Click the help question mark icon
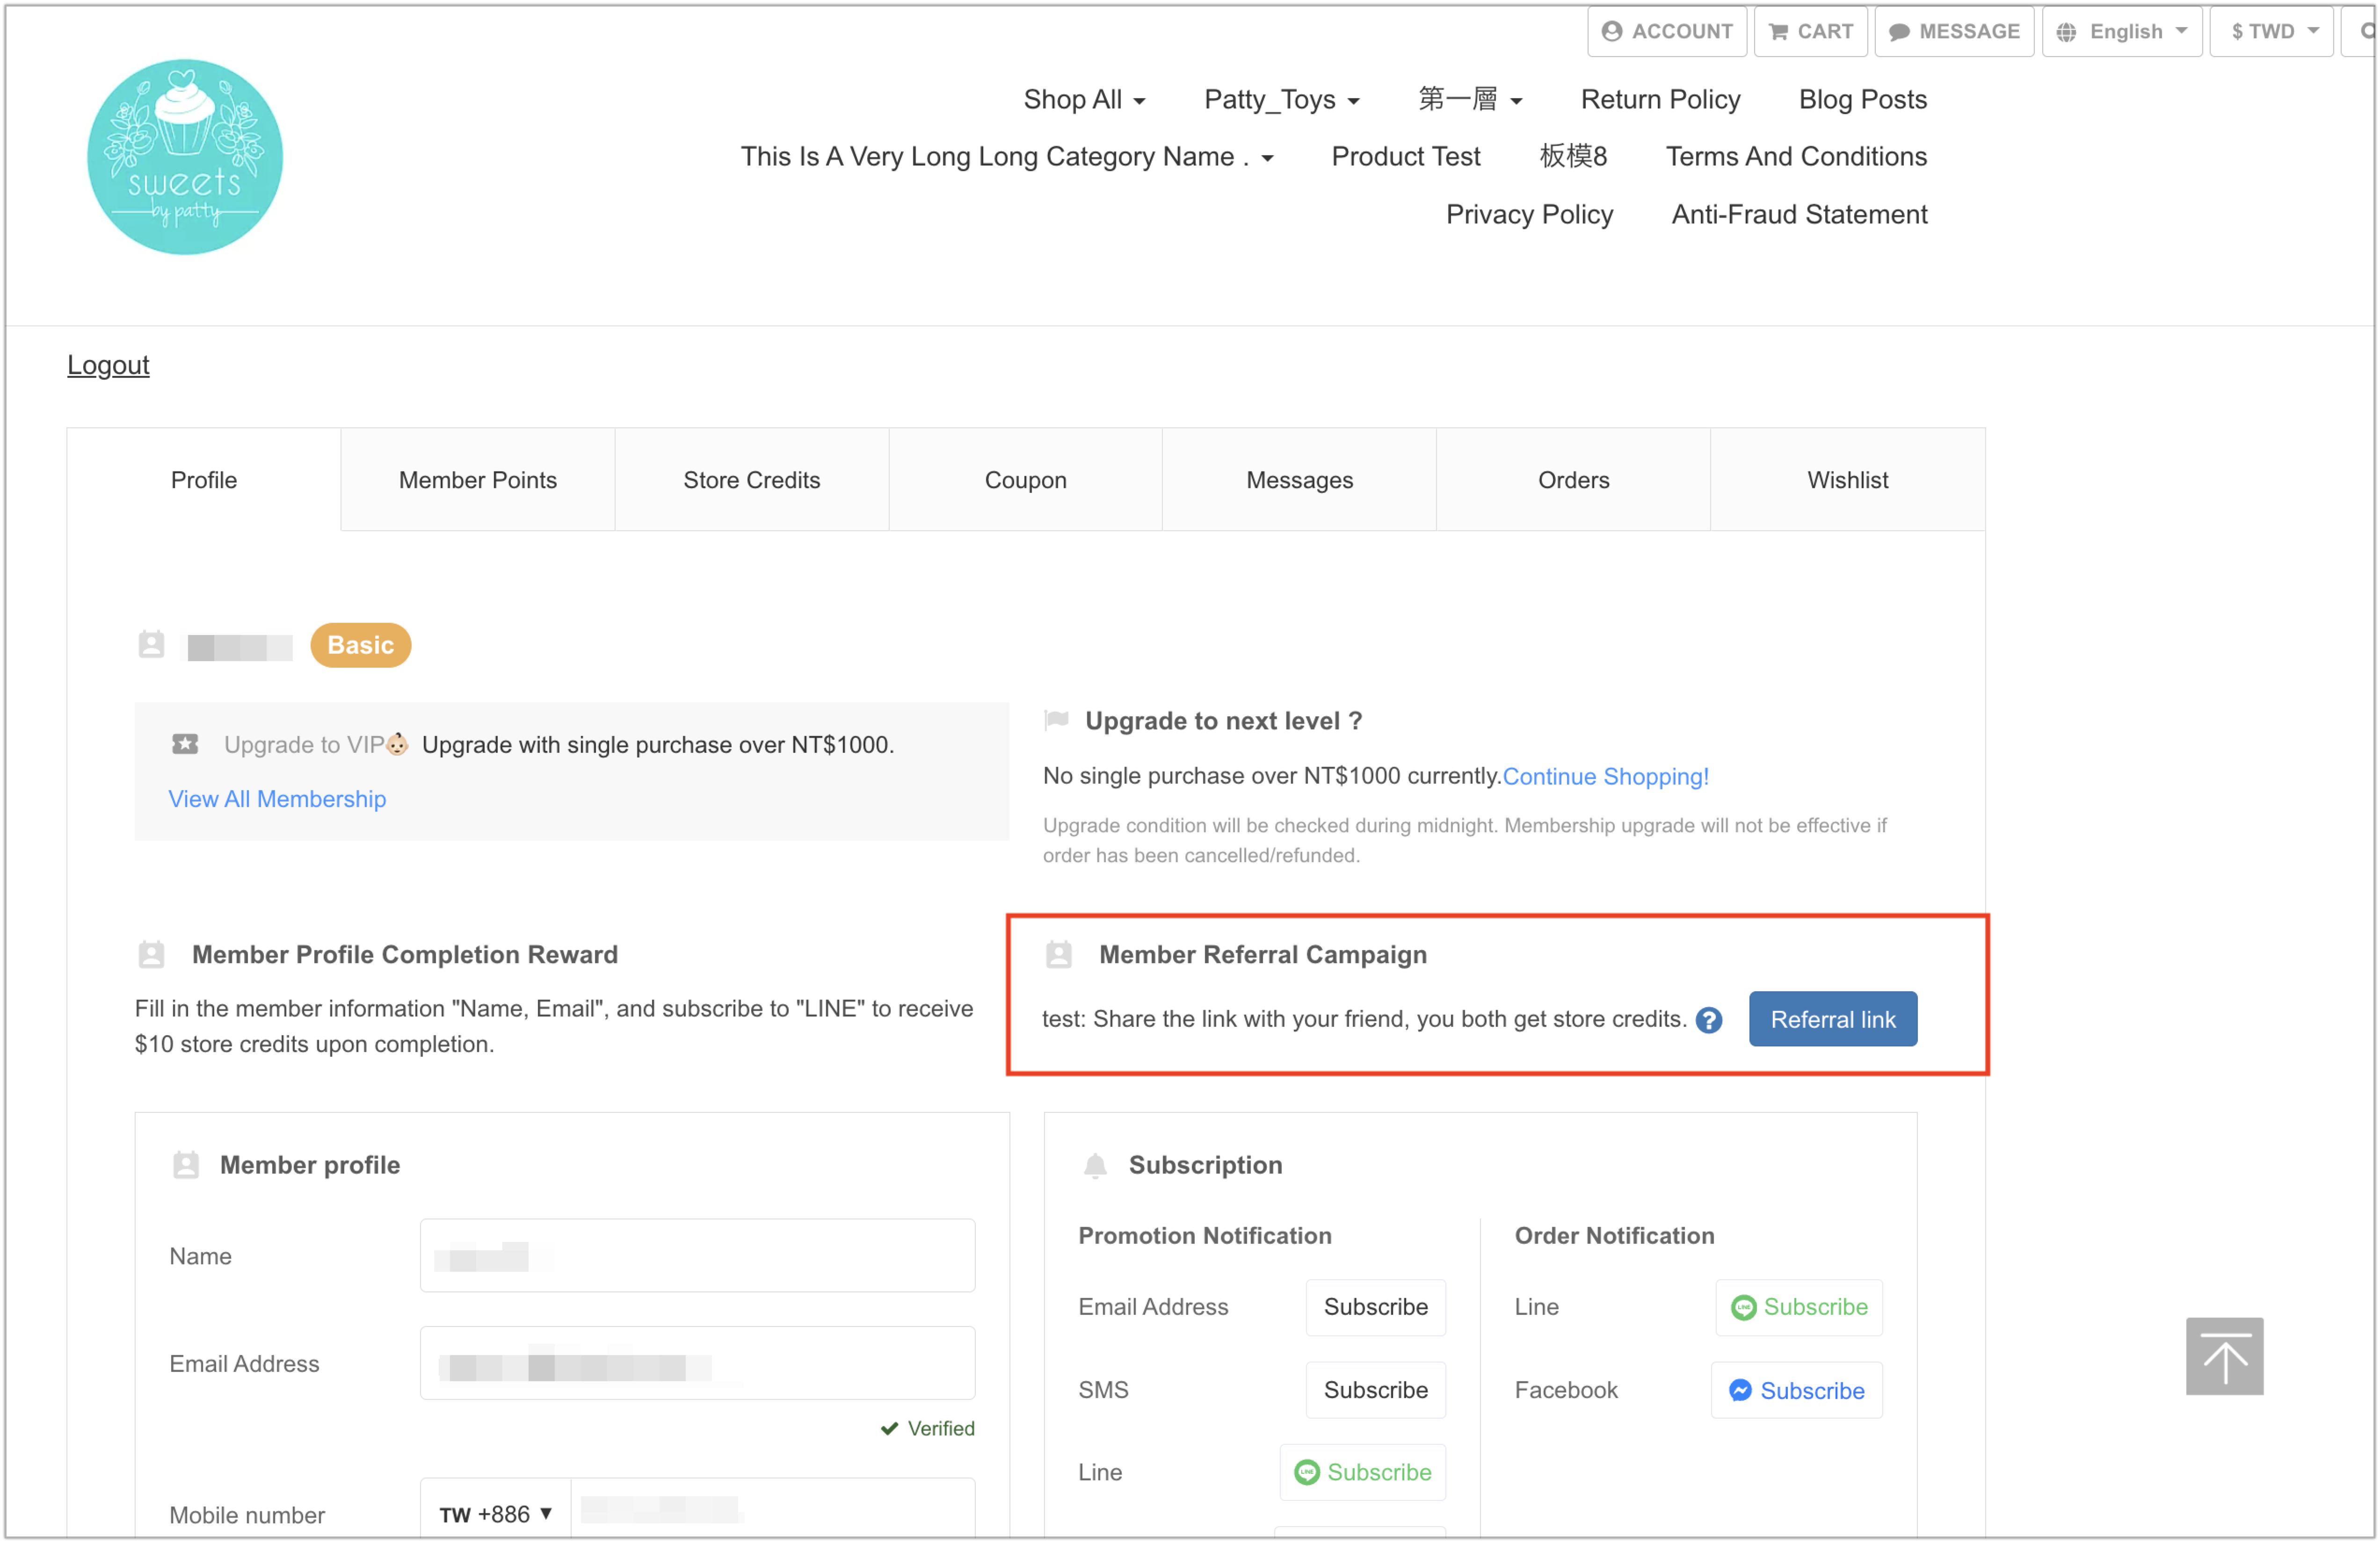The width and height of the screenshot is (2380, 1543). click(x=1709, y=1020)
